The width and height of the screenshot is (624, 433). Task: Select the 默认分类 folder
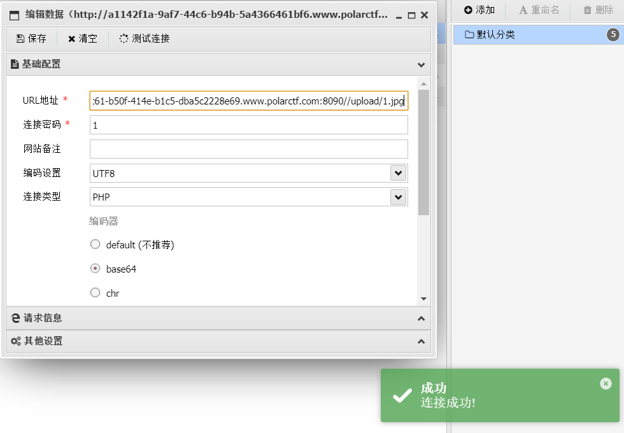[539, 34]
